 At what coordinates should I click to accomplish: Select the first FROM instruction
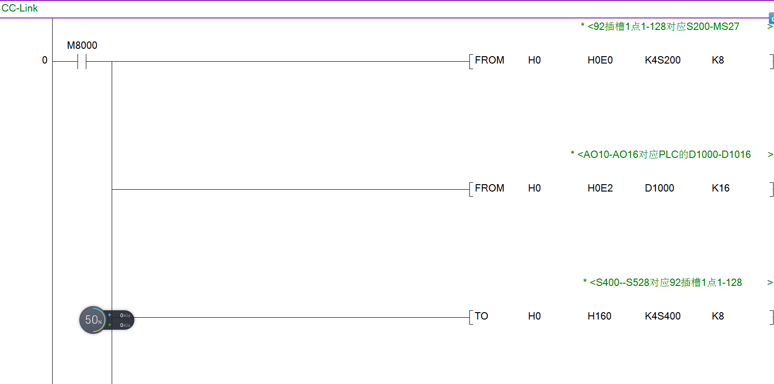point(489,60)
